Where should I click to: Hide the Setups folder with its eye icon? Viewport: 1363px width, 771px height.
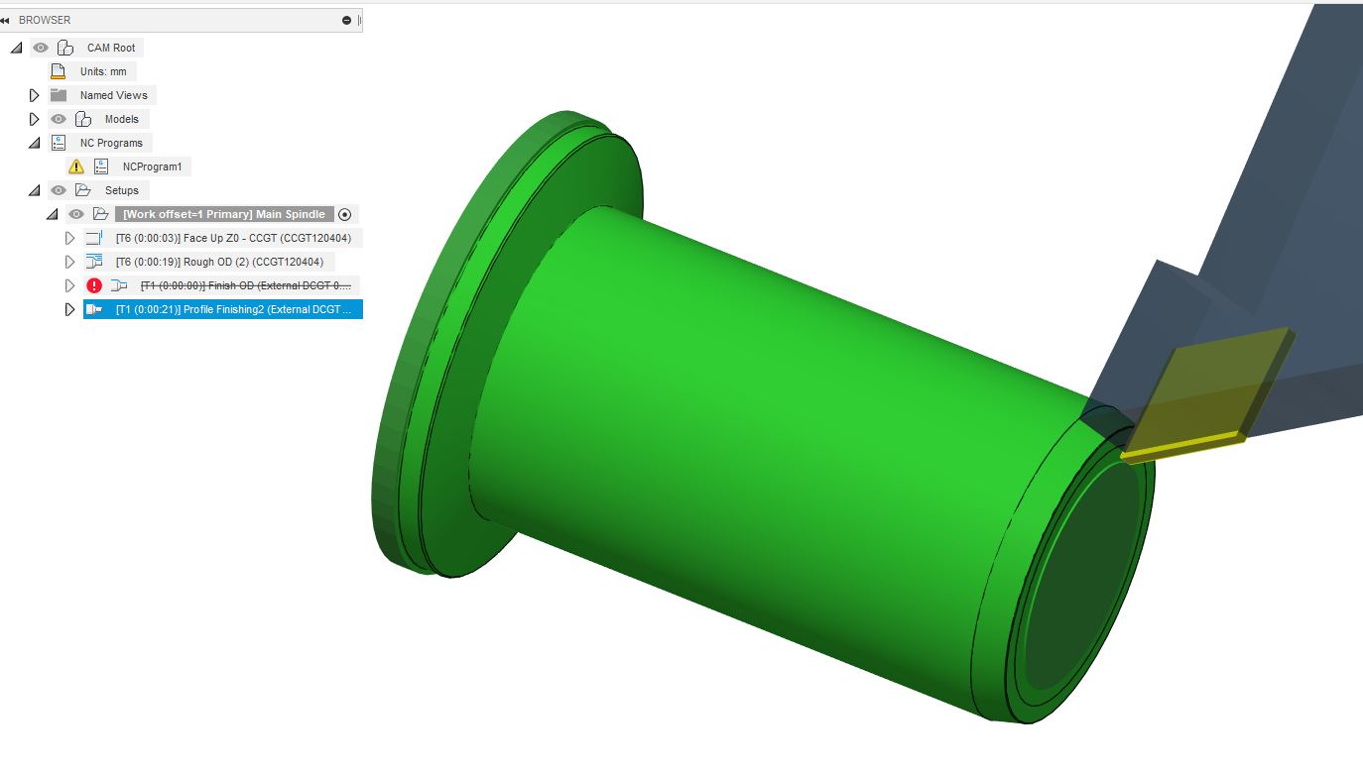(58, 189)
